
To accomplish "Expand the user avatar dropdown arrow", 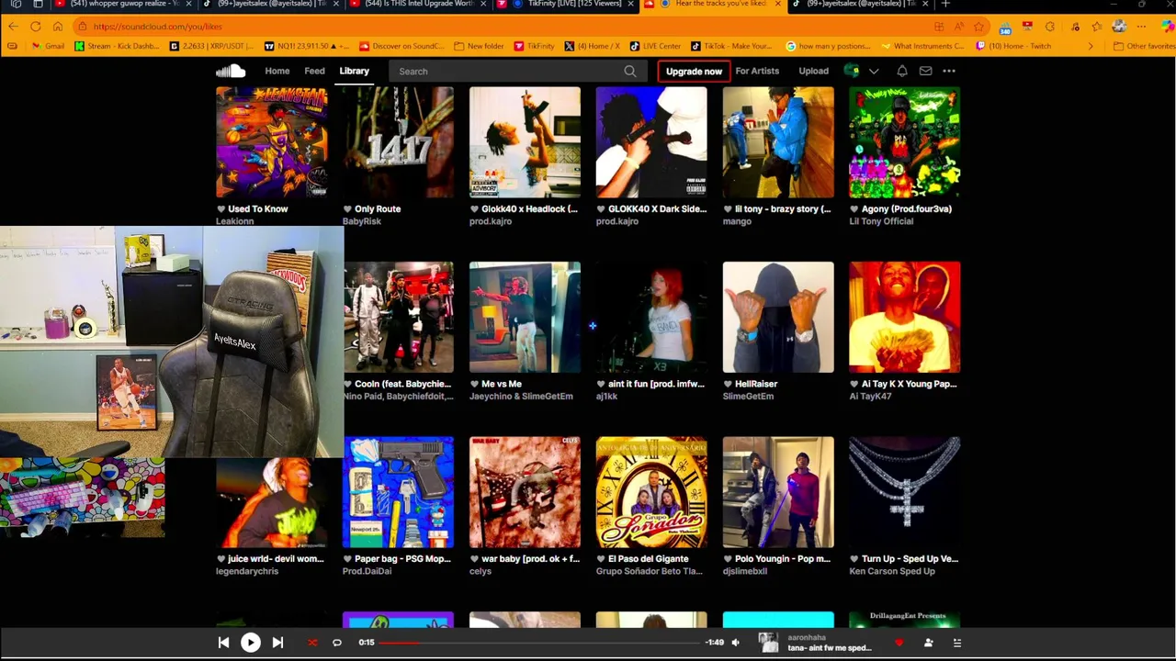I will pyautogui.click(x=874, y=71).
